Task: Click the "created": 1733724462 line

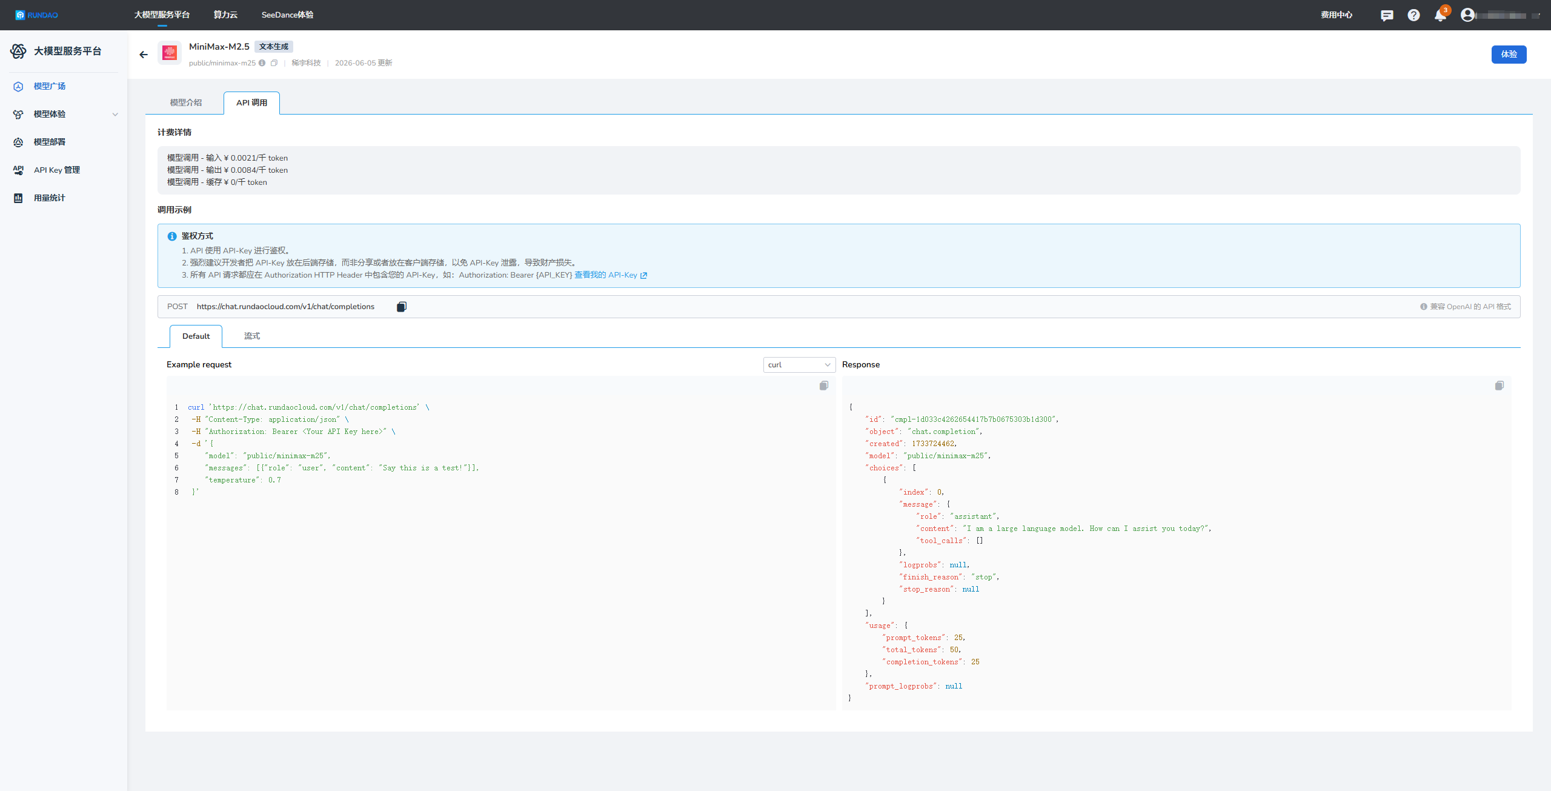Action: point(911,444)
